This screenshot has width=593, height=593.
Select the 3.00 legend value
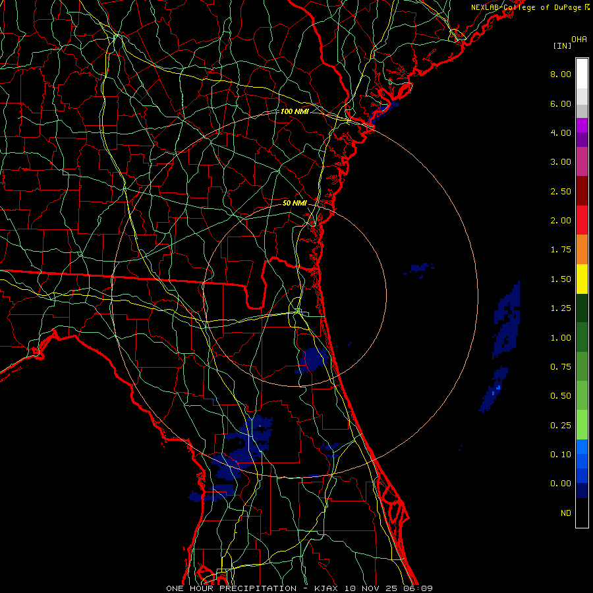561,162
